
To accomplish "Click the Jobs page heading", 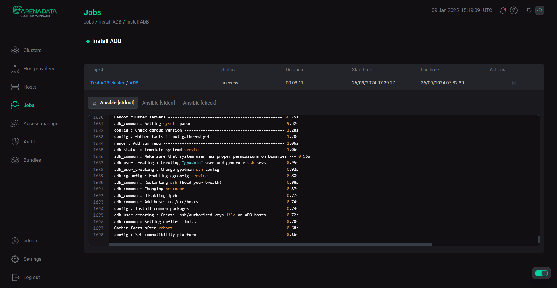I will click(x=92, y=12).
